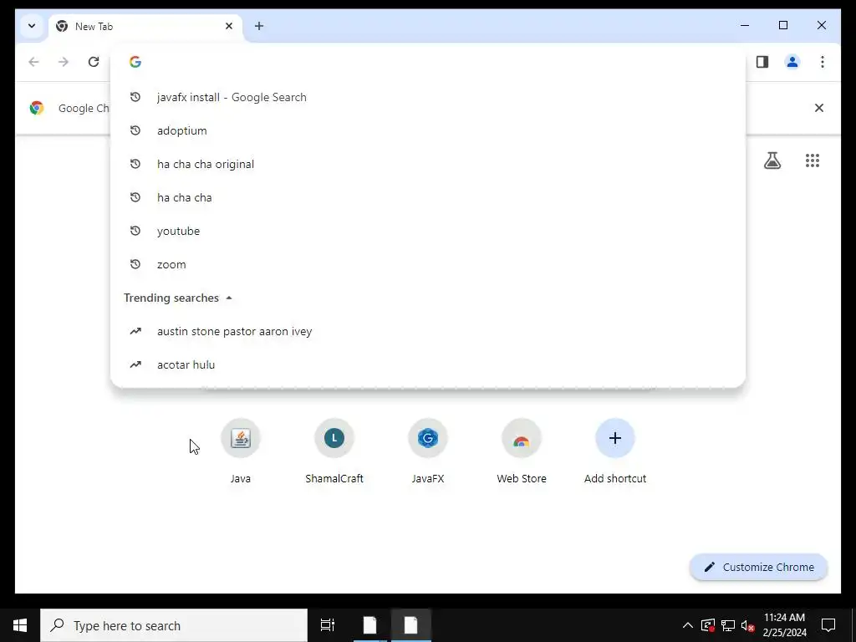Select the 'zoom' history suggestion
This screenshot has height=642, width=856.
pyautogui.click(x=427, y=264)
